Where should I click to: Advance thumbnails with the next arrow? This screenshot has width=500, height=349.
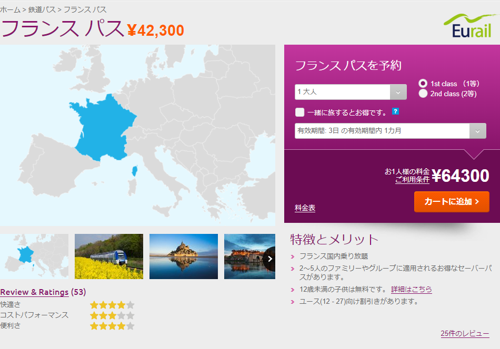270,259
